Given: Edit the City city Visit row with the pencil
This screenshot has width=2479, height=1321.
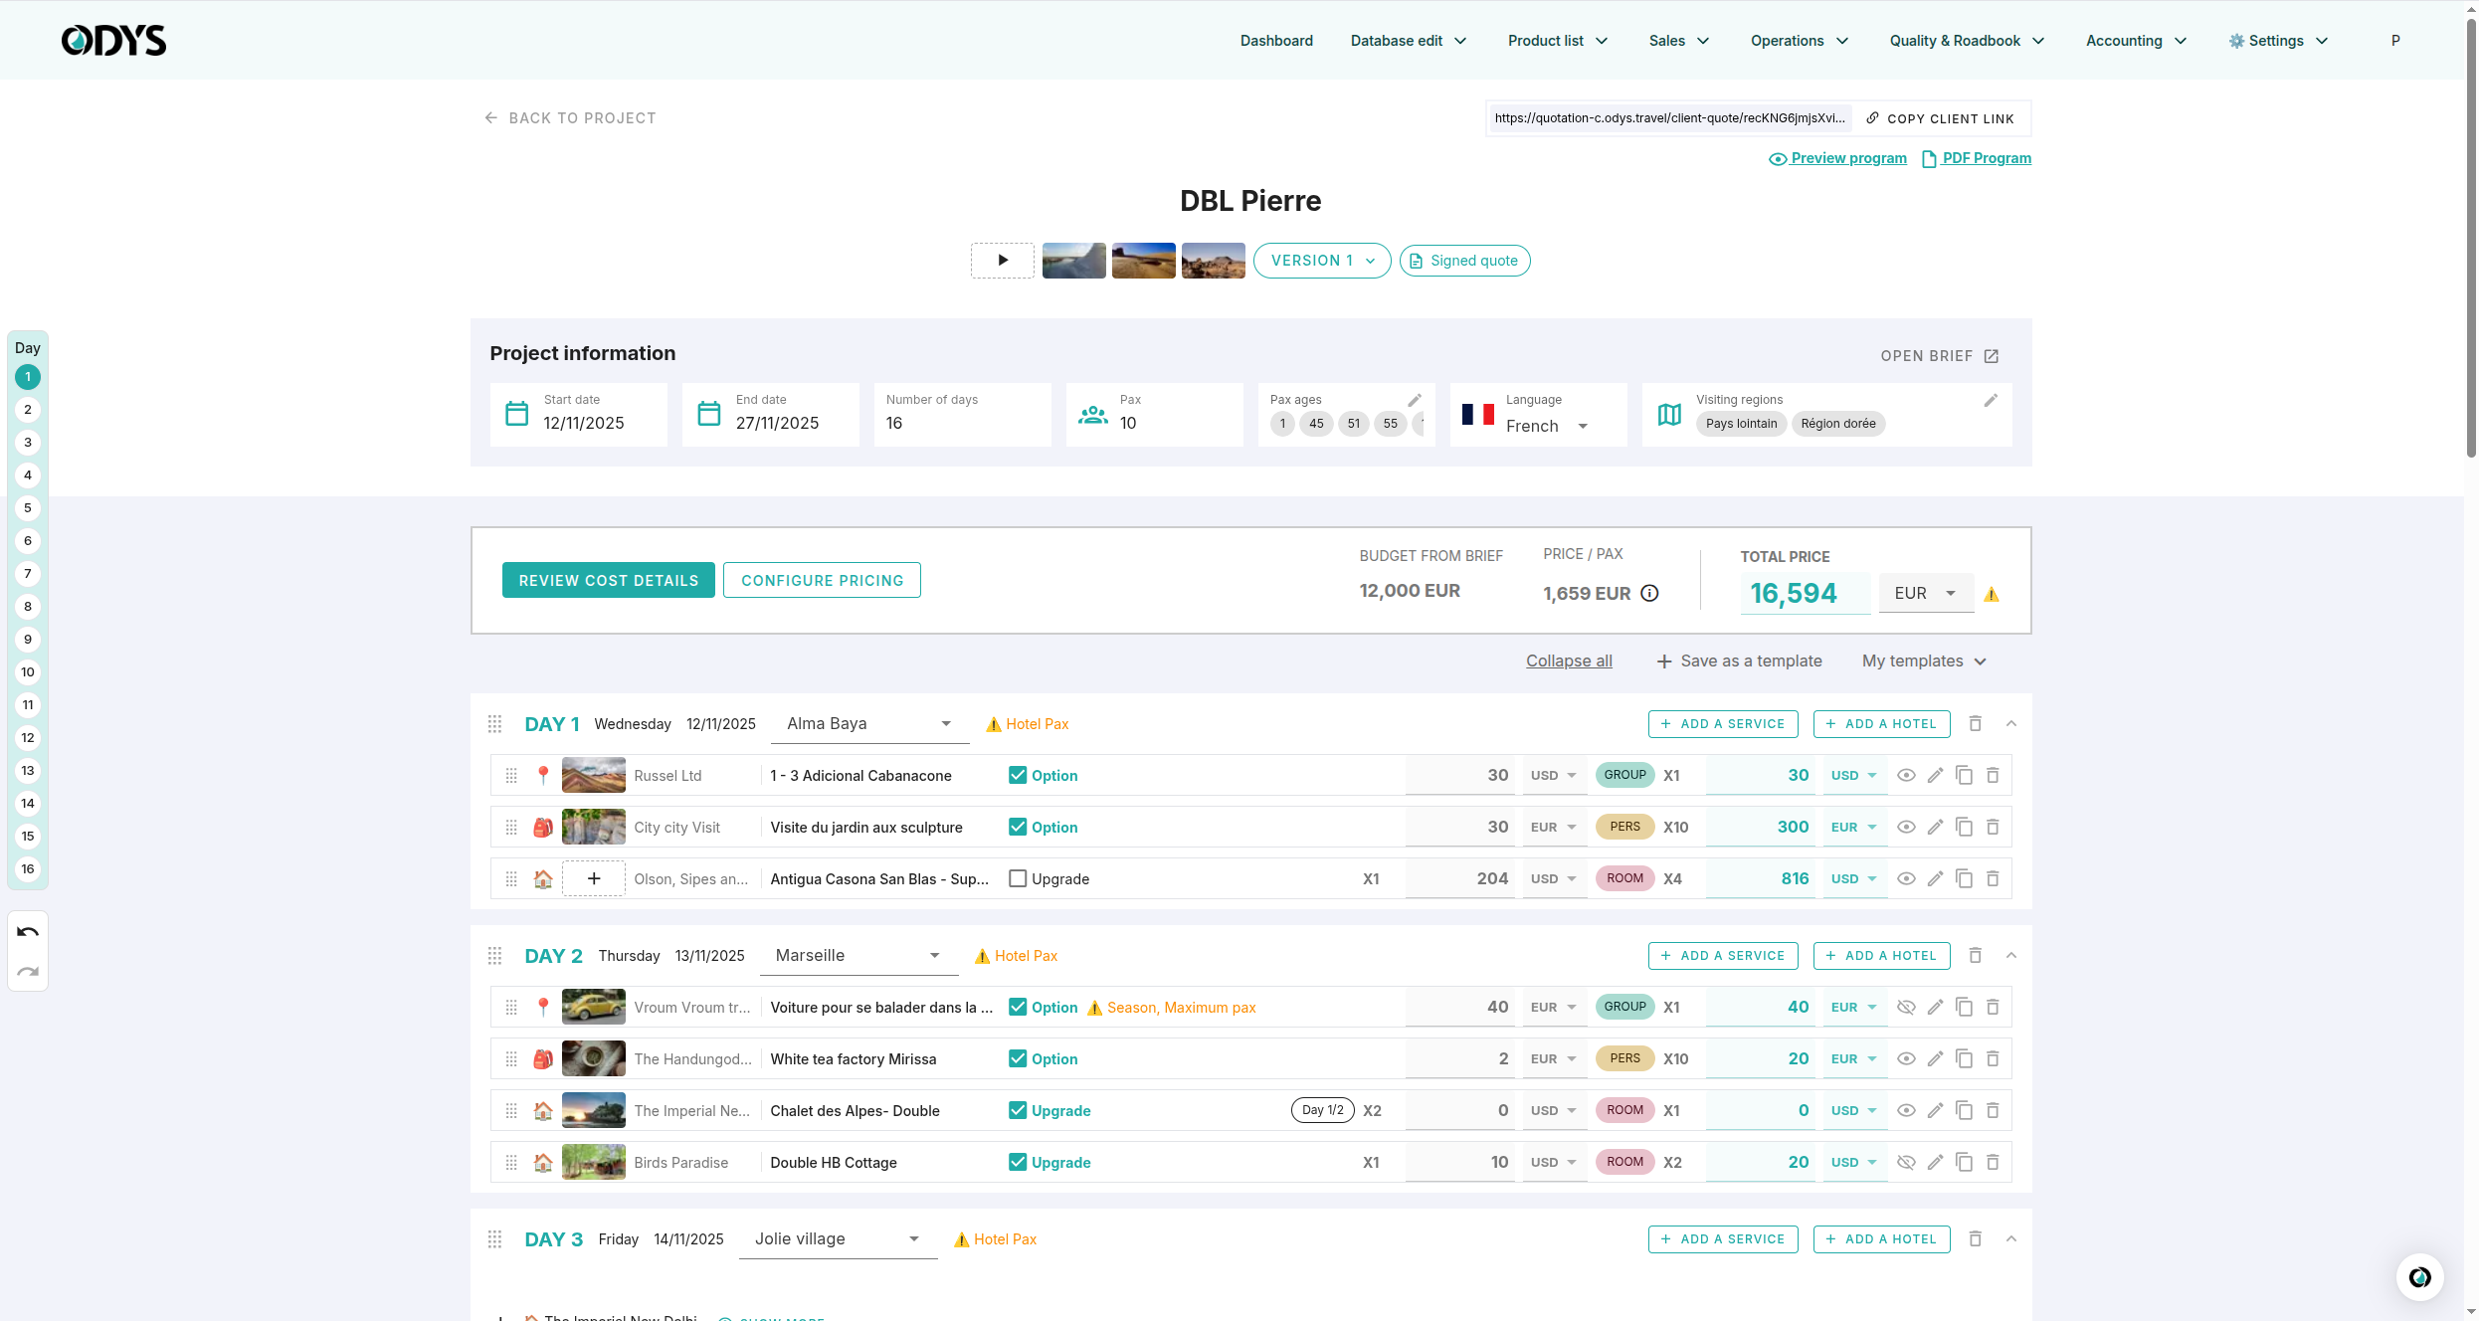Looking at the screenshot, I should click(1935, 827).
